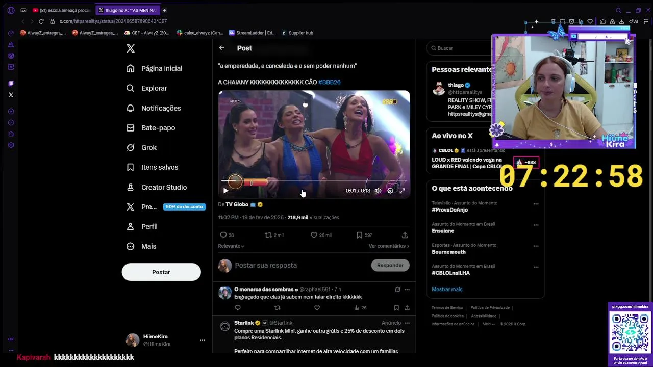This screenshot has height=367, width=653.
Task: Click the x.com address bar URL
Action: (113, 21)
